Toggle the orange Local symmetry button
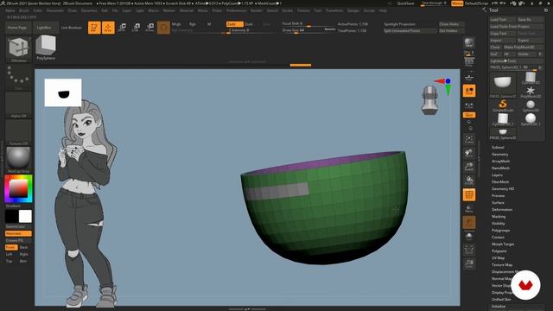Screen dimensions: 553x311 point(469,91)
